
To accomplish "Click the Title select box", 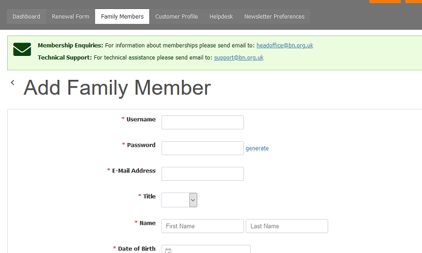I will point(179,200).
